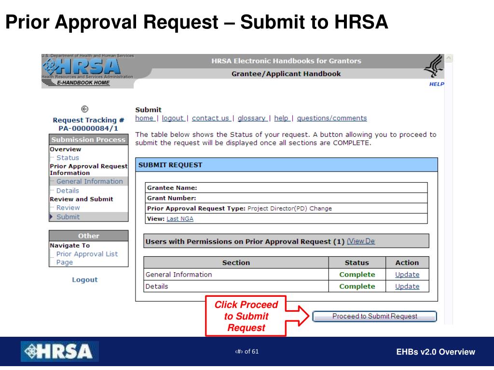
Task: Click the Section column header
Action: pos(236,263)
